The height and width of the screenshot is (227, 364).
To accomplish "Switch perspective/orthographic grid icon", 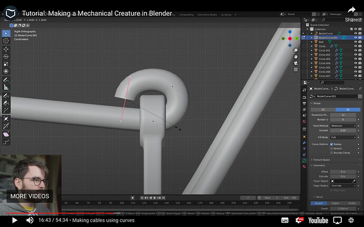I will [x=295, y=70].
